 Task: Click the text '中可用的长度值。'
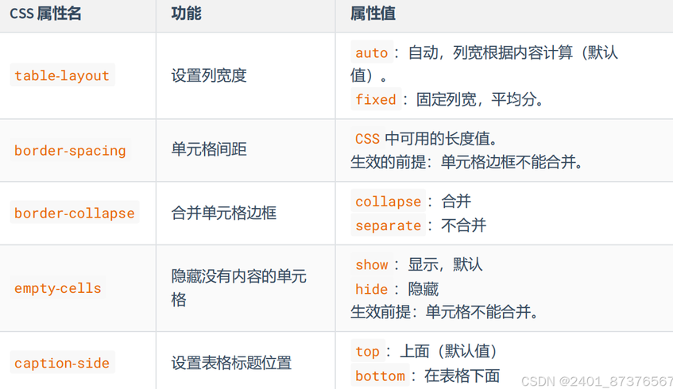pyautogui.click(x=441, y=138)
